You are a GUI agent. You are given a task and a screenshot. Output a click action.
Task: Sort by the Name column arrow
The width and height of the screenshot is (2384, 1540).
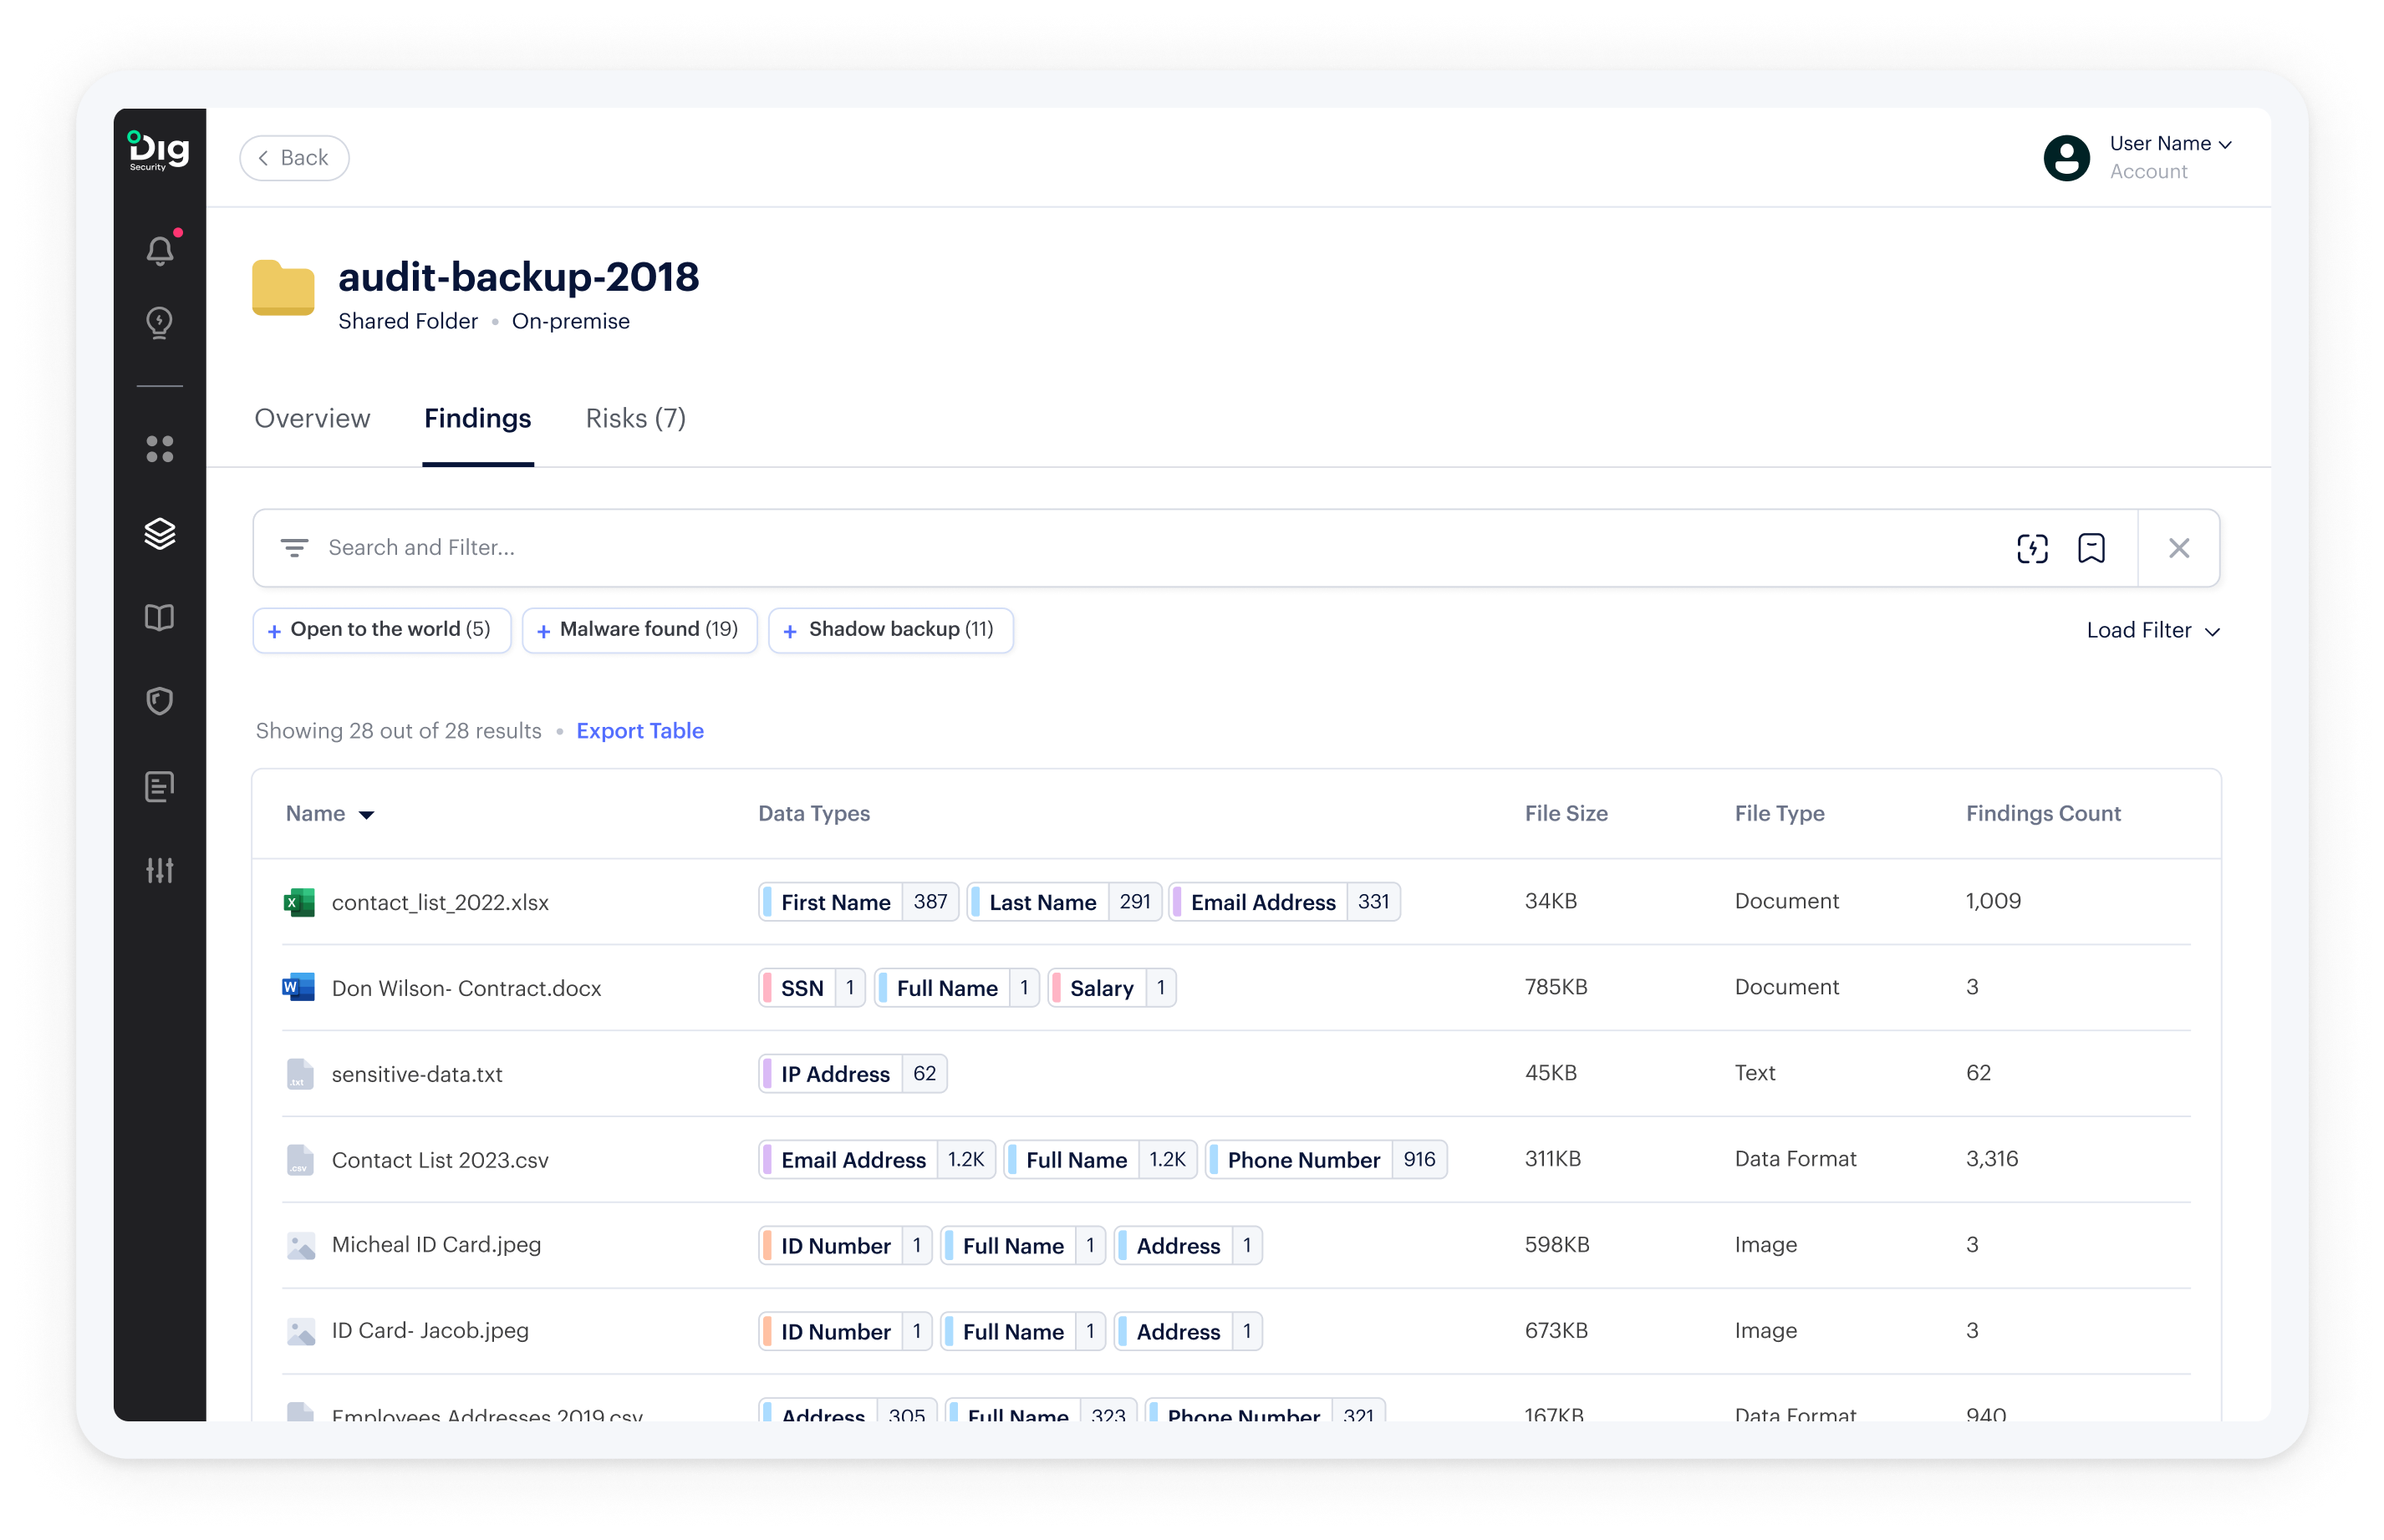click(366, 815)
